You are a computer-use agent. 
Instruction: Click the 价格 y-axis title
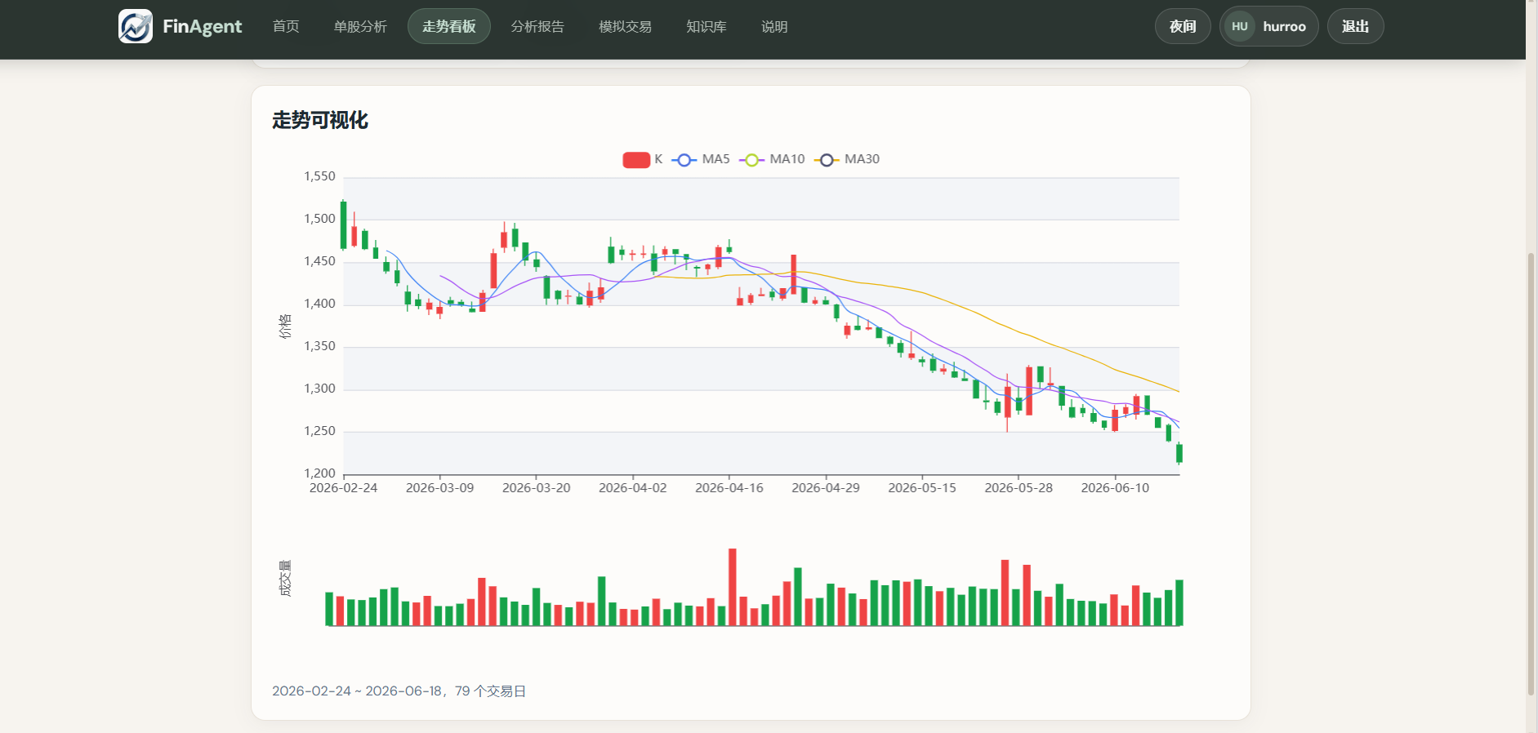285,326
